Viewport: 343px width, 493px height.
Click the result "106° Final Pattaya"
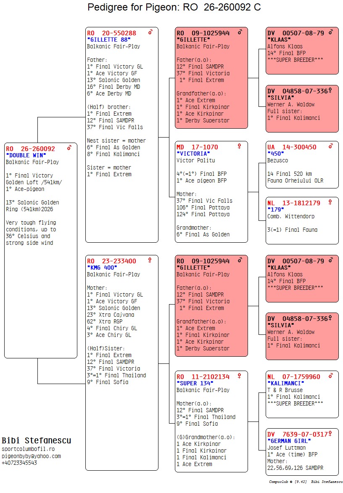(x=203, y=207)
